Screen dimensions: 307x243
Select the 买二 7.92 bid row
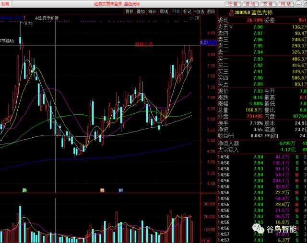coord(262,65)
